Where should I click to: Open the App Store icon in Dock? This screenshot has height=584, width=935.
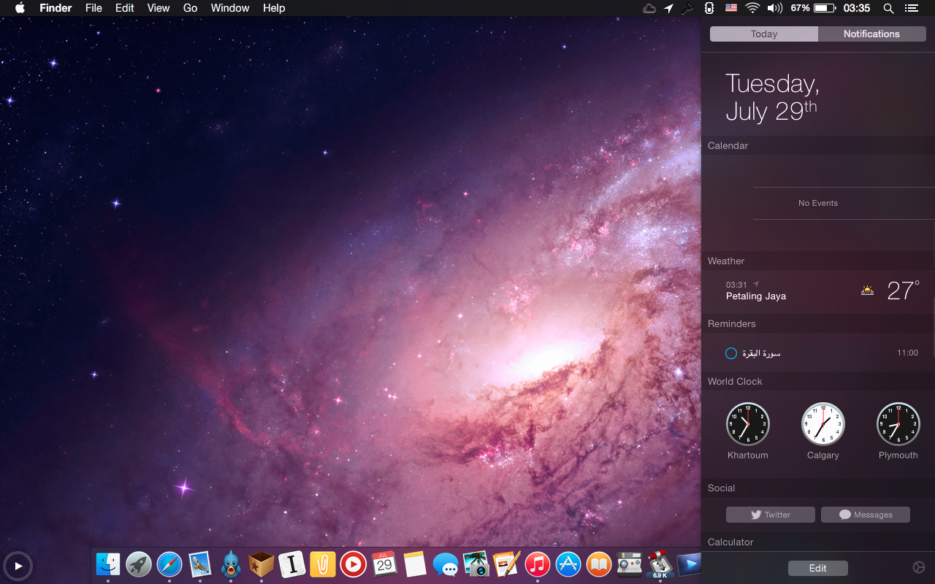pyautogui.click(x=568, y=564)
